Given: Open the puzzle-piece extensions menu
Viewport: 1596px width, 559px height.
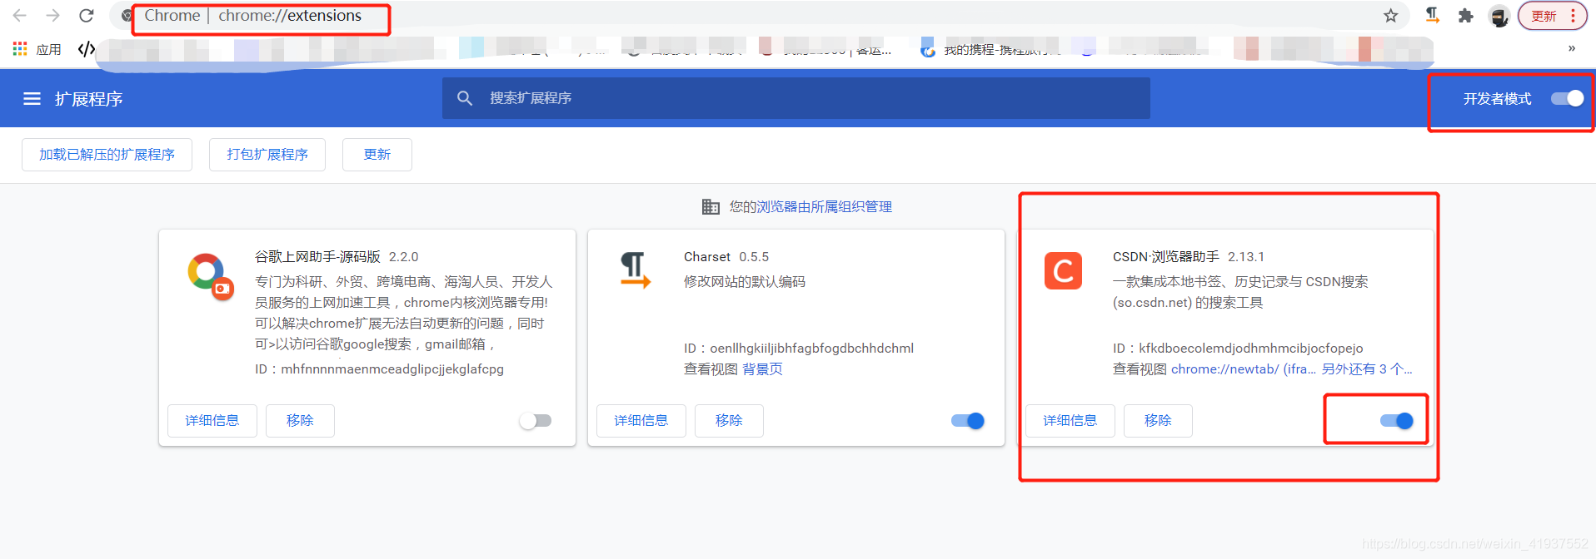Looking at the screenshot, I should (x=1465, y=16).
